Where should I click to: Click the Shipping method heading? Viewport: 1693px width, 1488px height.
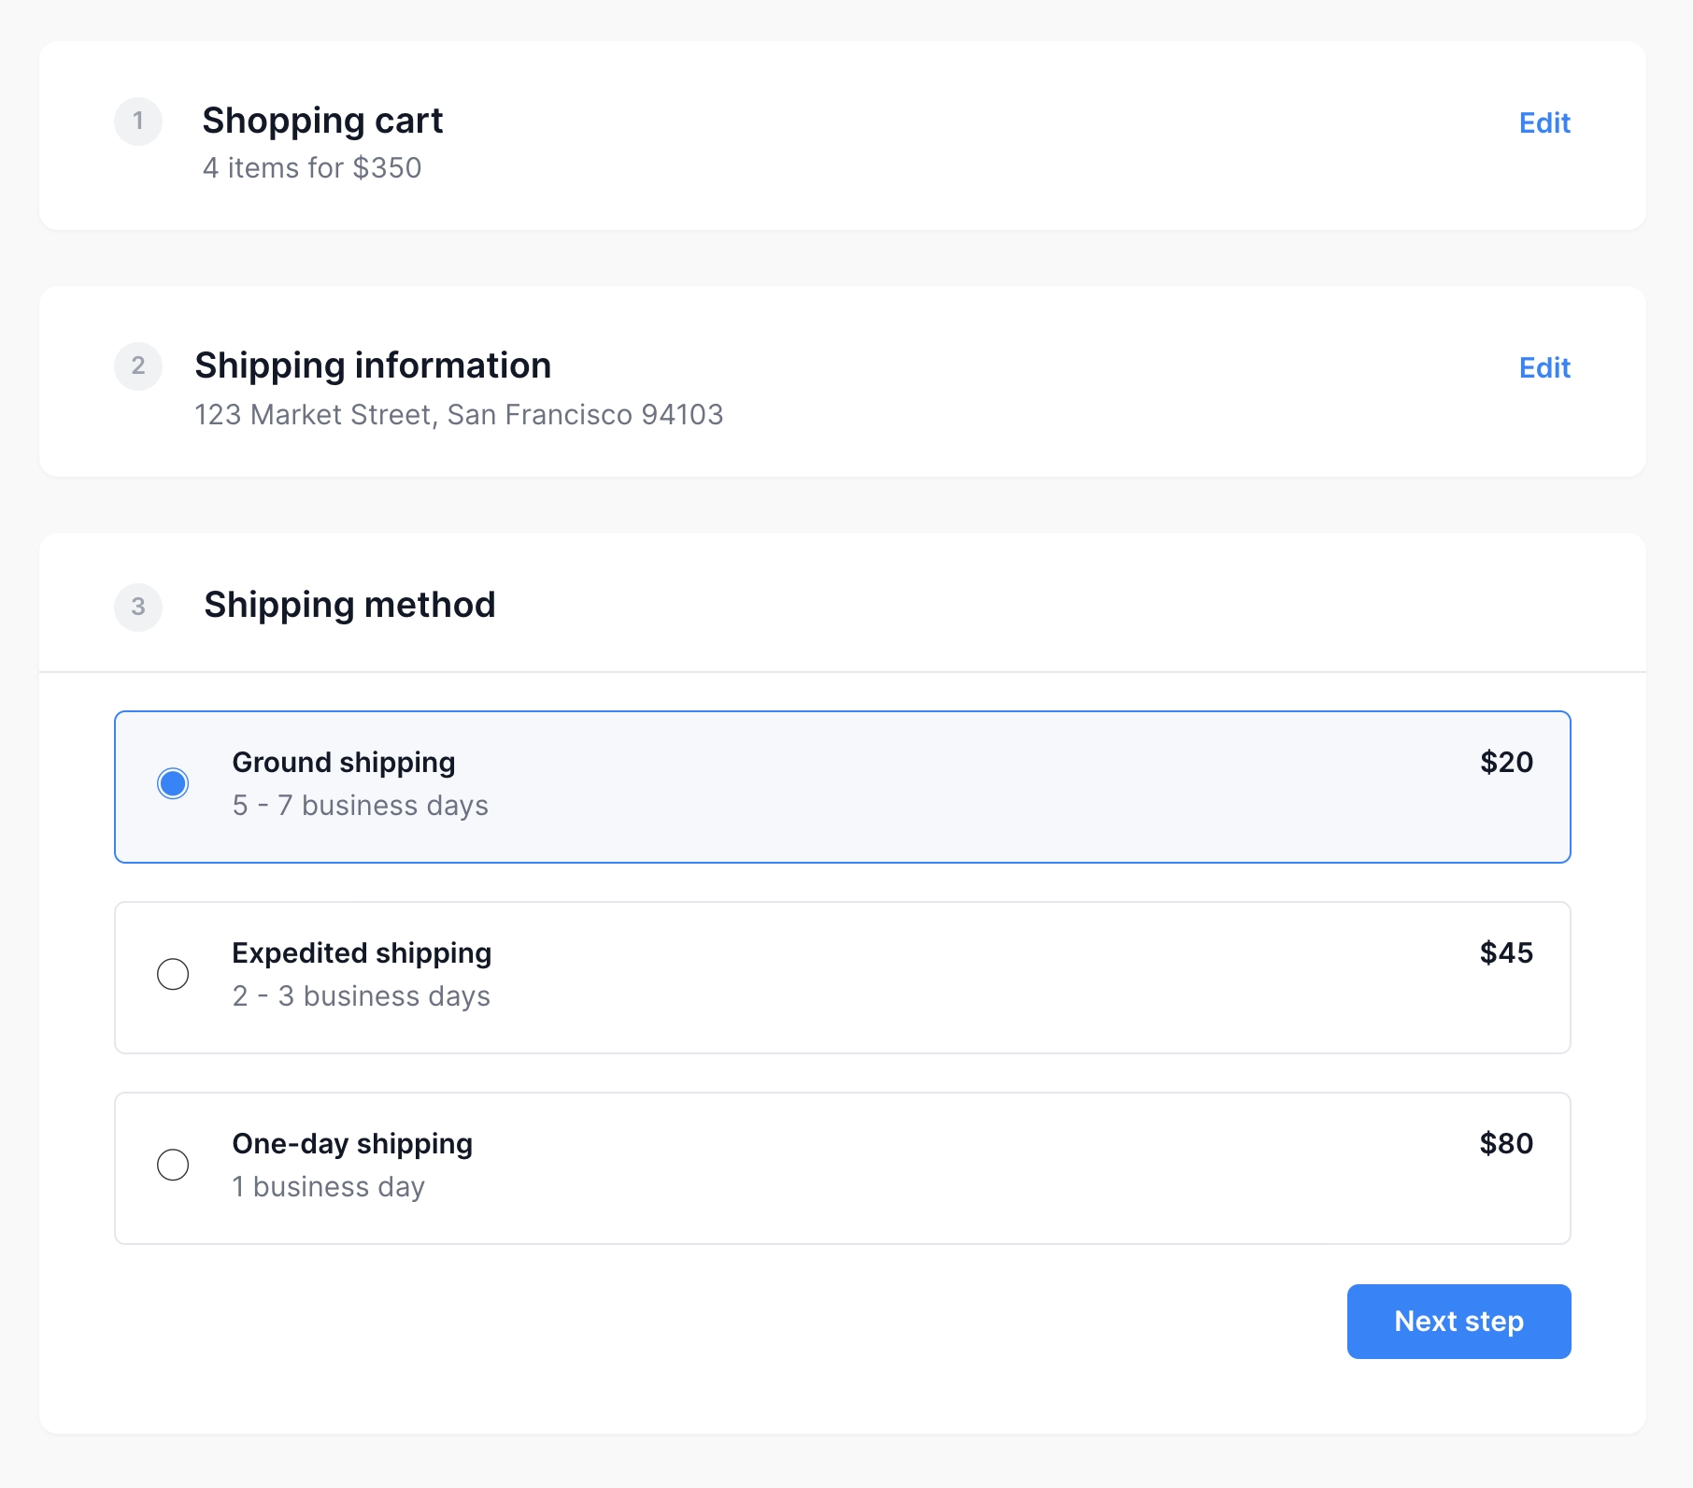349,605
